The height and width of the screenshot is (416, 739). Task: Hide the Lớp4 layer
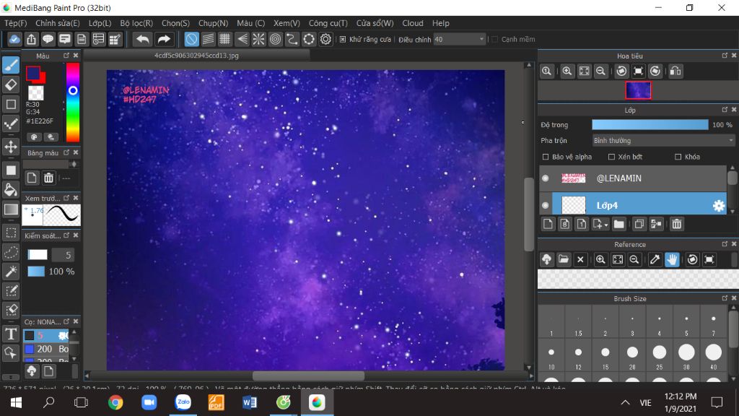546,206
